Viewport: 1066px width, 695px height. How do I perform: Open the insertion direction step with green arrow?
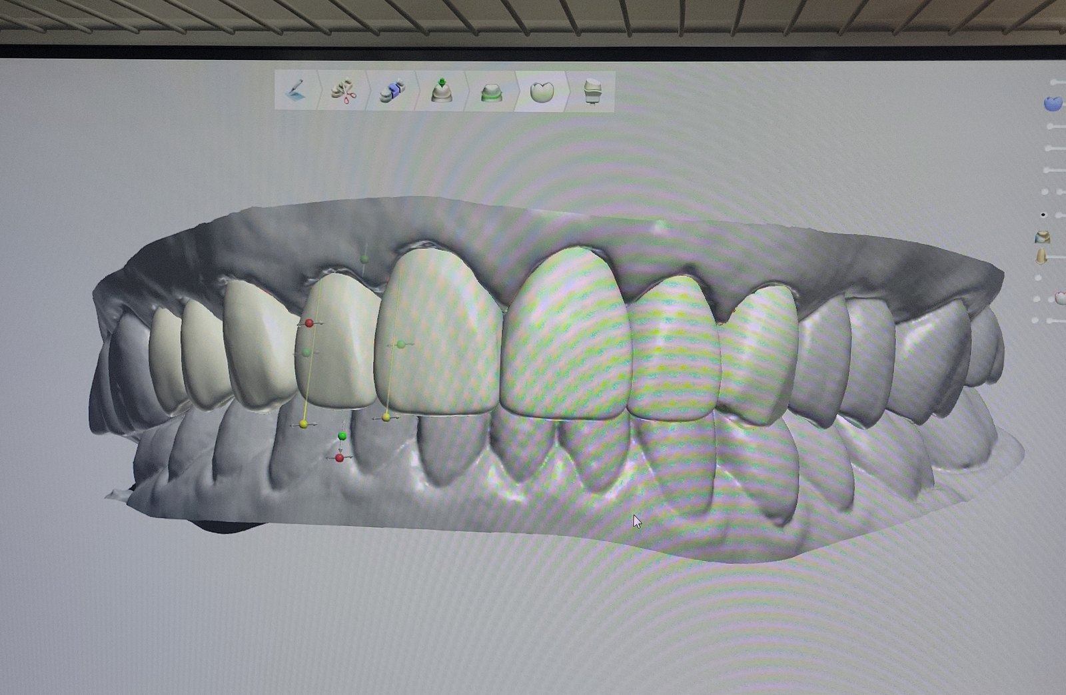pos(441,91)
